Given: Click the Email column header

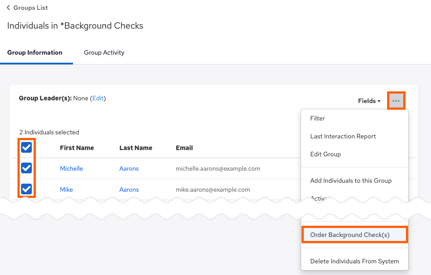Looking at the screenshot, I should (184, 148).
